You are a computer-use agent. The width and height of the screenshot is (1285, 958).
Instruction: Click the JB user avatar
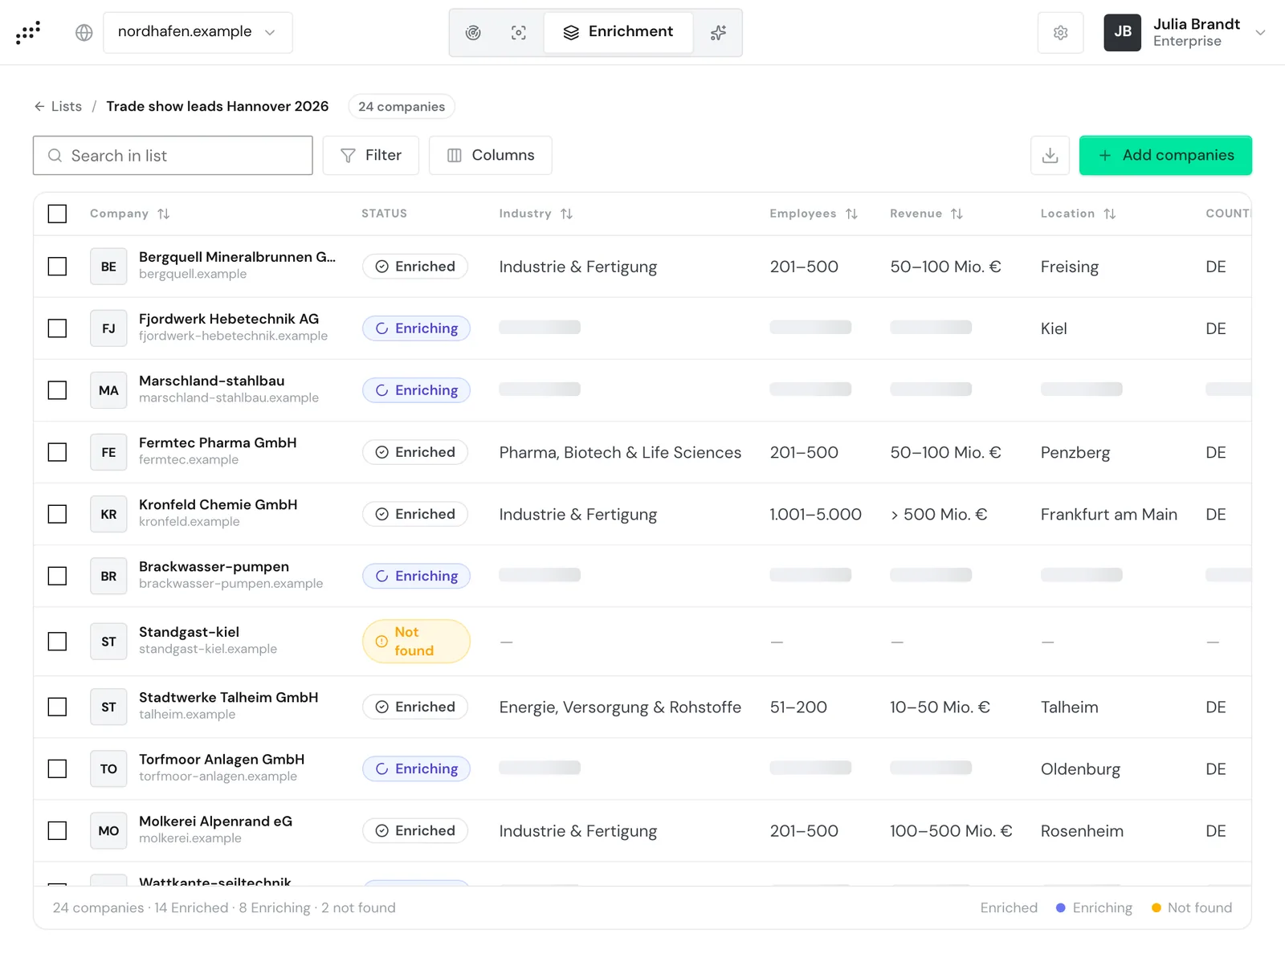click(1122, 32)
